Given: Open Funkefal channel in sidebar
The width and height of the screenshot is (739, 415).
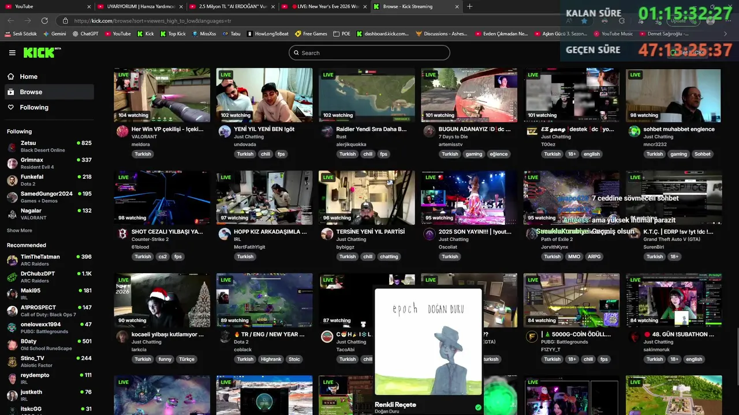Looking at the screenshot, I should pos(49,180).
